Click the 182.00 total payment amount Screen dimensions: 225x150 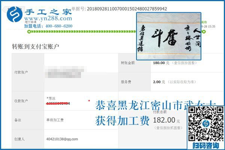(164, 120)
